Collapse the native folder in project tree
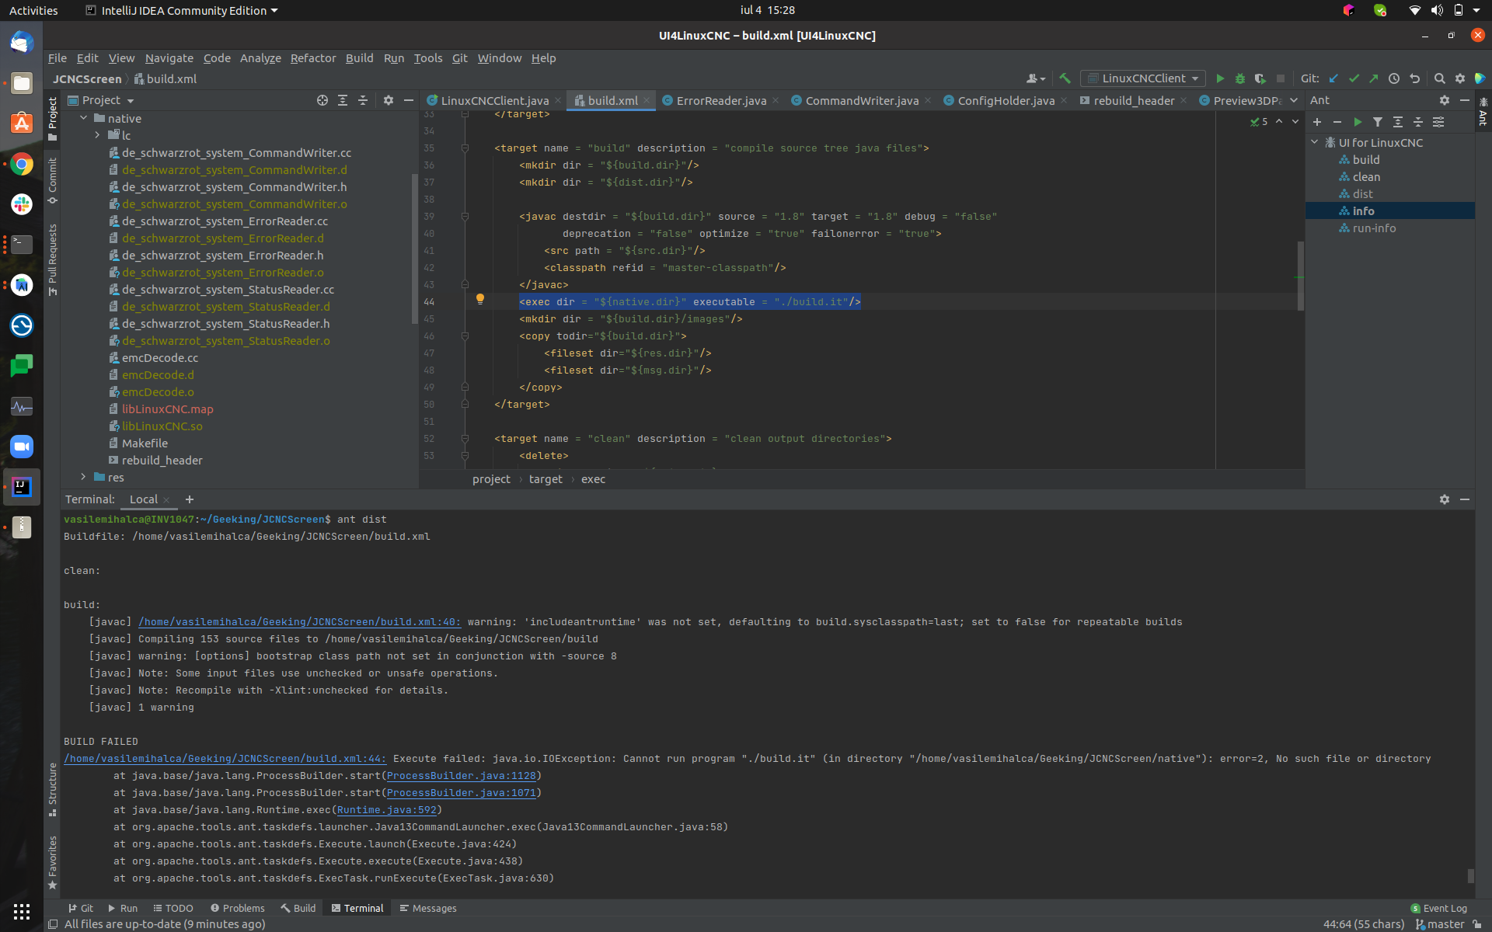This screenshot has height=932, width=1492. [x=84, y=118]
